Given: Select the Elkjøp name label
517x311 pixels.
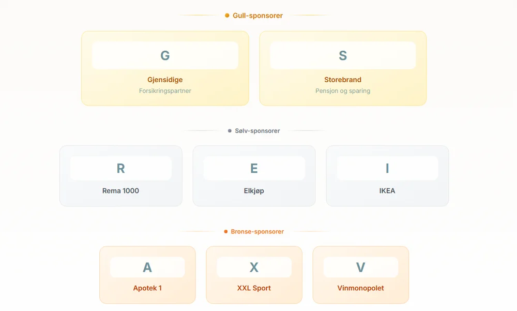Looking at the screenshot, I should pos(254,190).
